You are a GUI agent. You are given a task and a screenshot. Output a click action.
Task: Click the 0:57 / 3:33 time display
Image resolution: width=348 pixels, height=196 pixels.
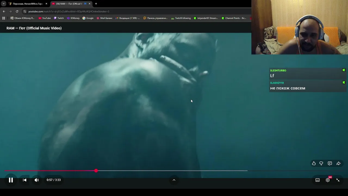[x=54, y=180]
